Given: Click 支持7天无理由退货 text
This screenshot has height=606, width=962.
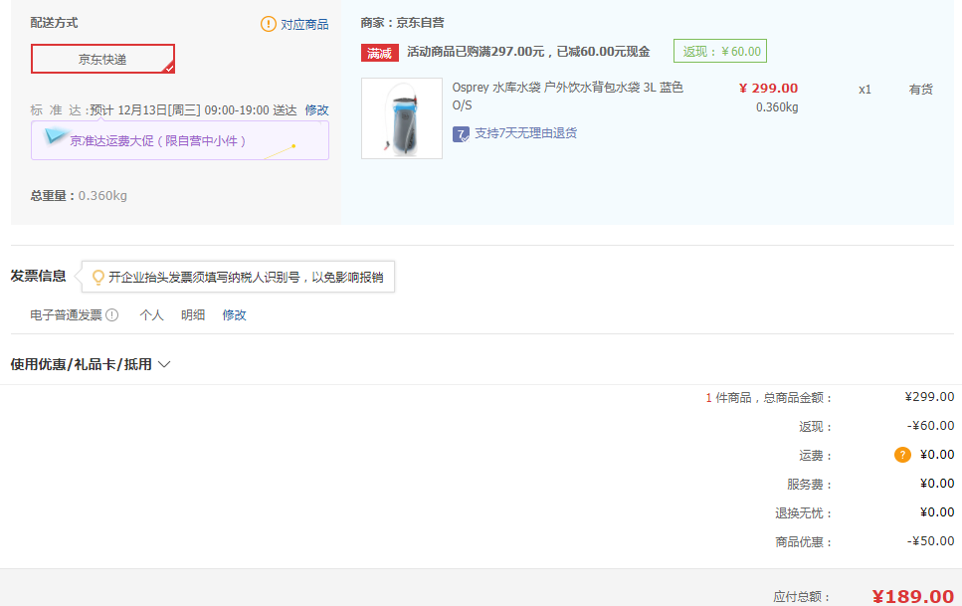Looking at the screenshot, I should click(x=526, y=133).
